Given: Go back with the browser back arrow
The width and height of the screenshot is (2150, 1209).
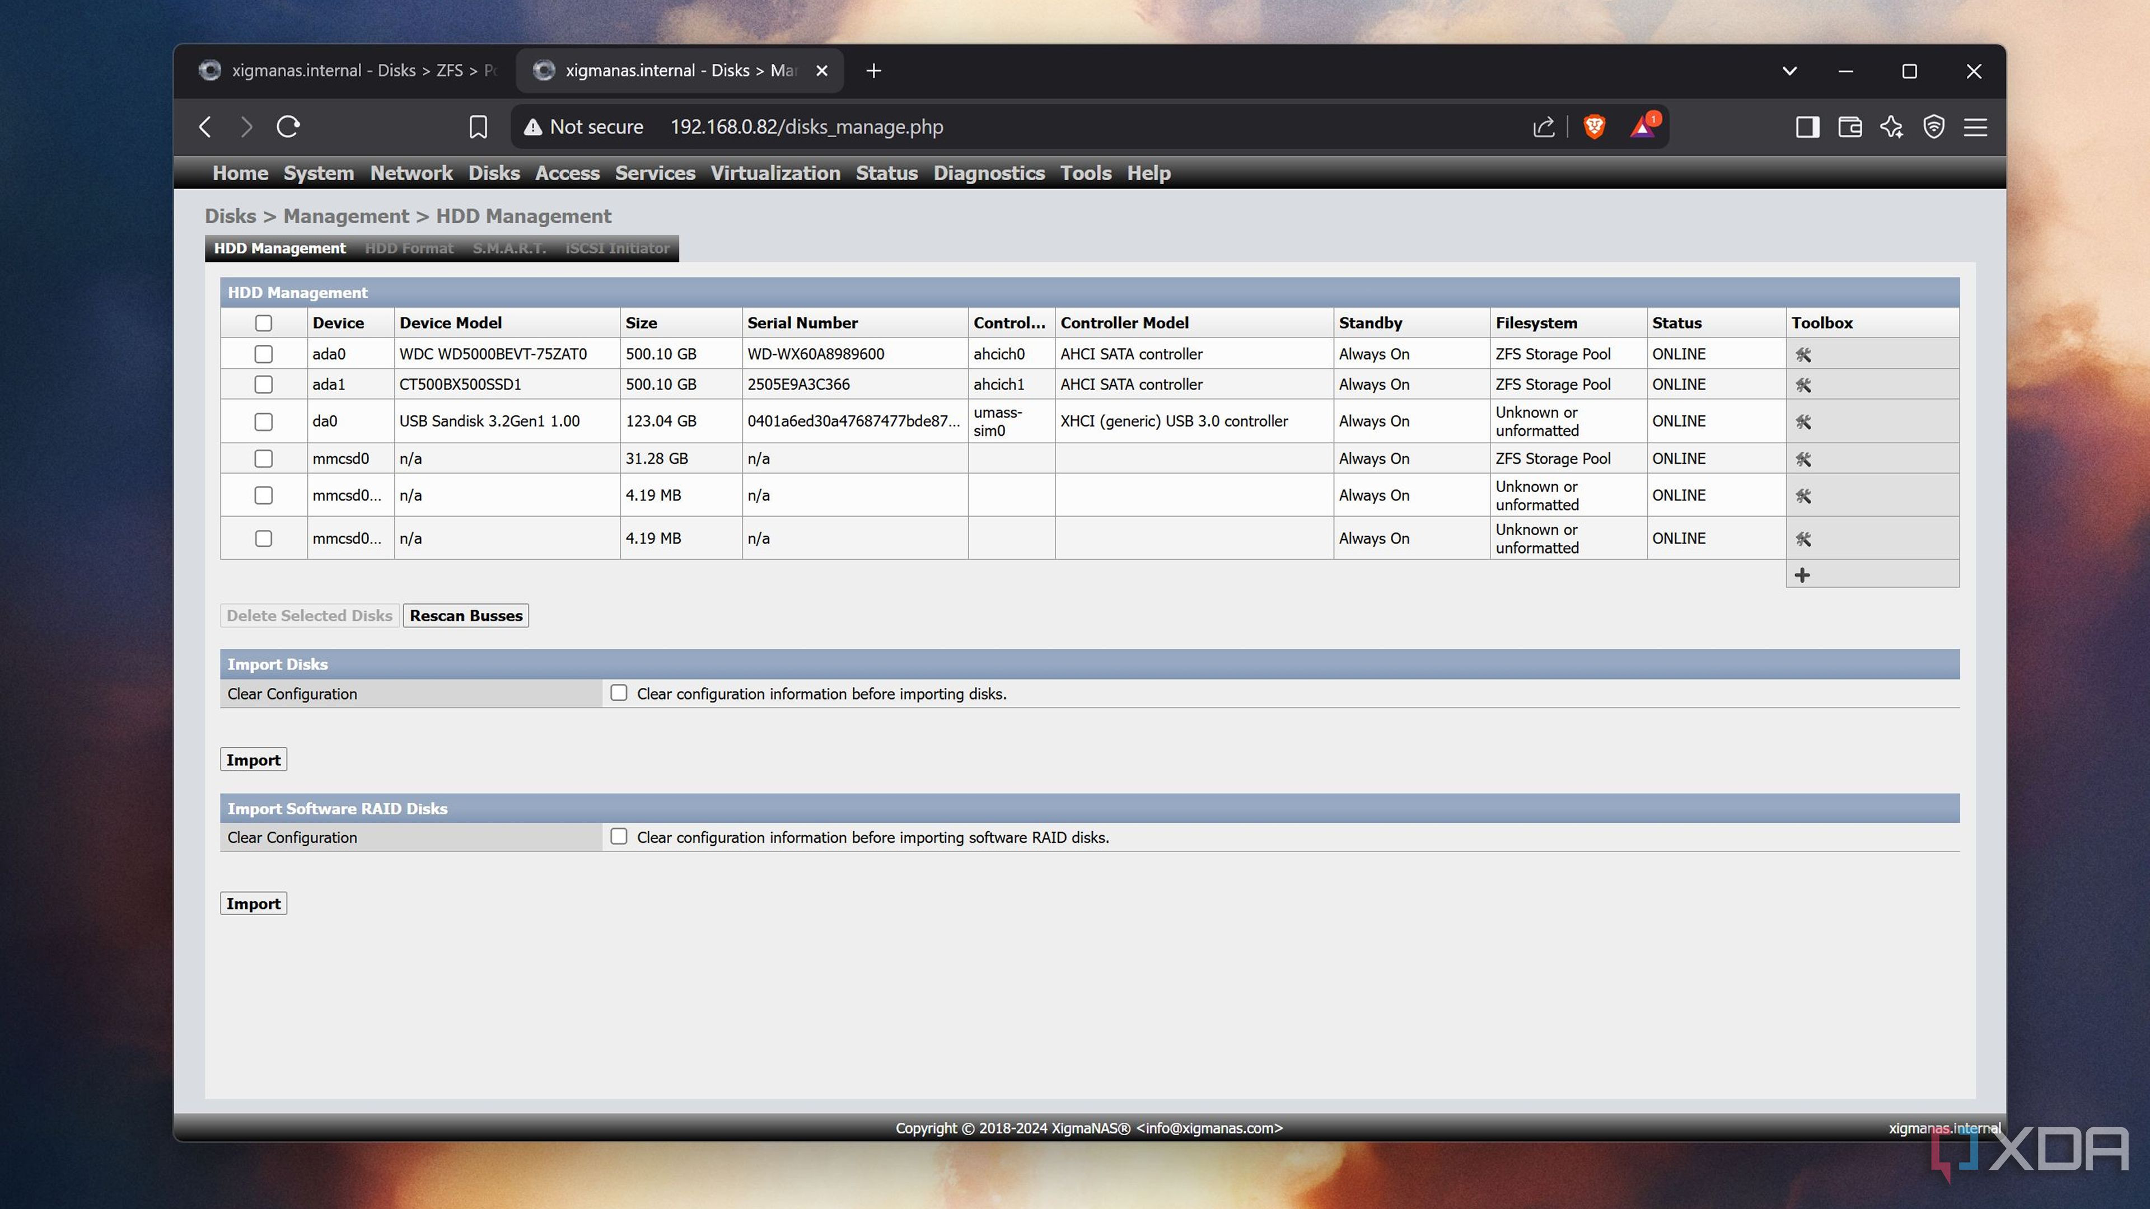Looking at the screenshot, I should (205, 127).
